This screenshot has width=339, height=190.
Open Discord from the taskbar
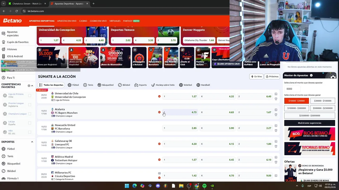tap(158, 186)
